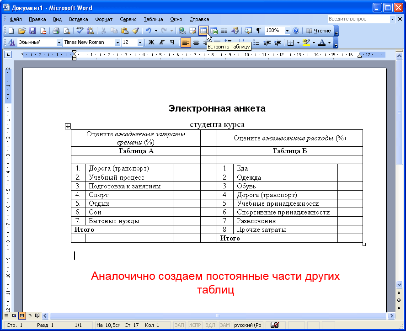Switch to Outline view button

point(30,316)
